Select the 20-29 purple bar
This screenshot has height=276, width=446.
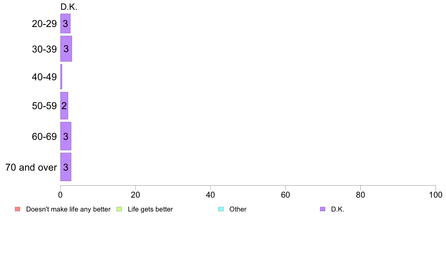point(65,24)
